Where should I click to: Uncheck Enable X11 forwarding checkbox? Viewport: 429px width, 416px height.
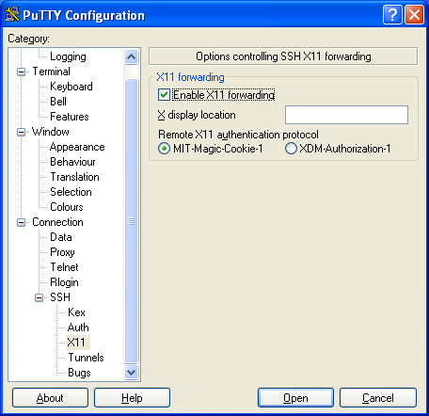coord(164,95)
